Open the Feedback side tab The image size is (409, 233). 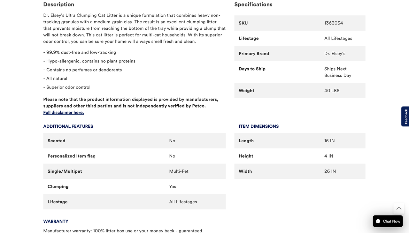tap(405, 117)
